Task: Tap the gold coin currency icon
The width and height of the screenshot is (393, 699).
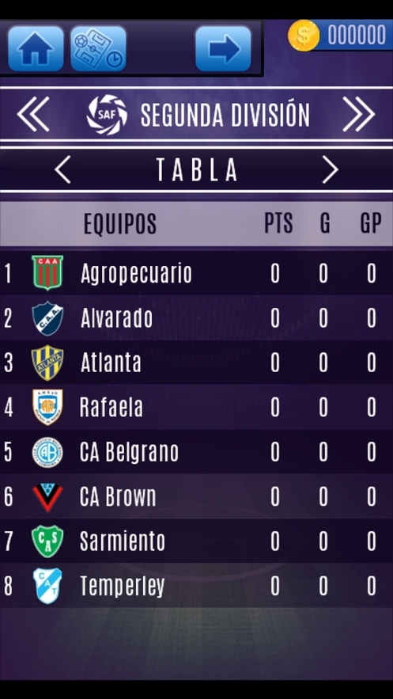Action: click(x=304, y=36)
